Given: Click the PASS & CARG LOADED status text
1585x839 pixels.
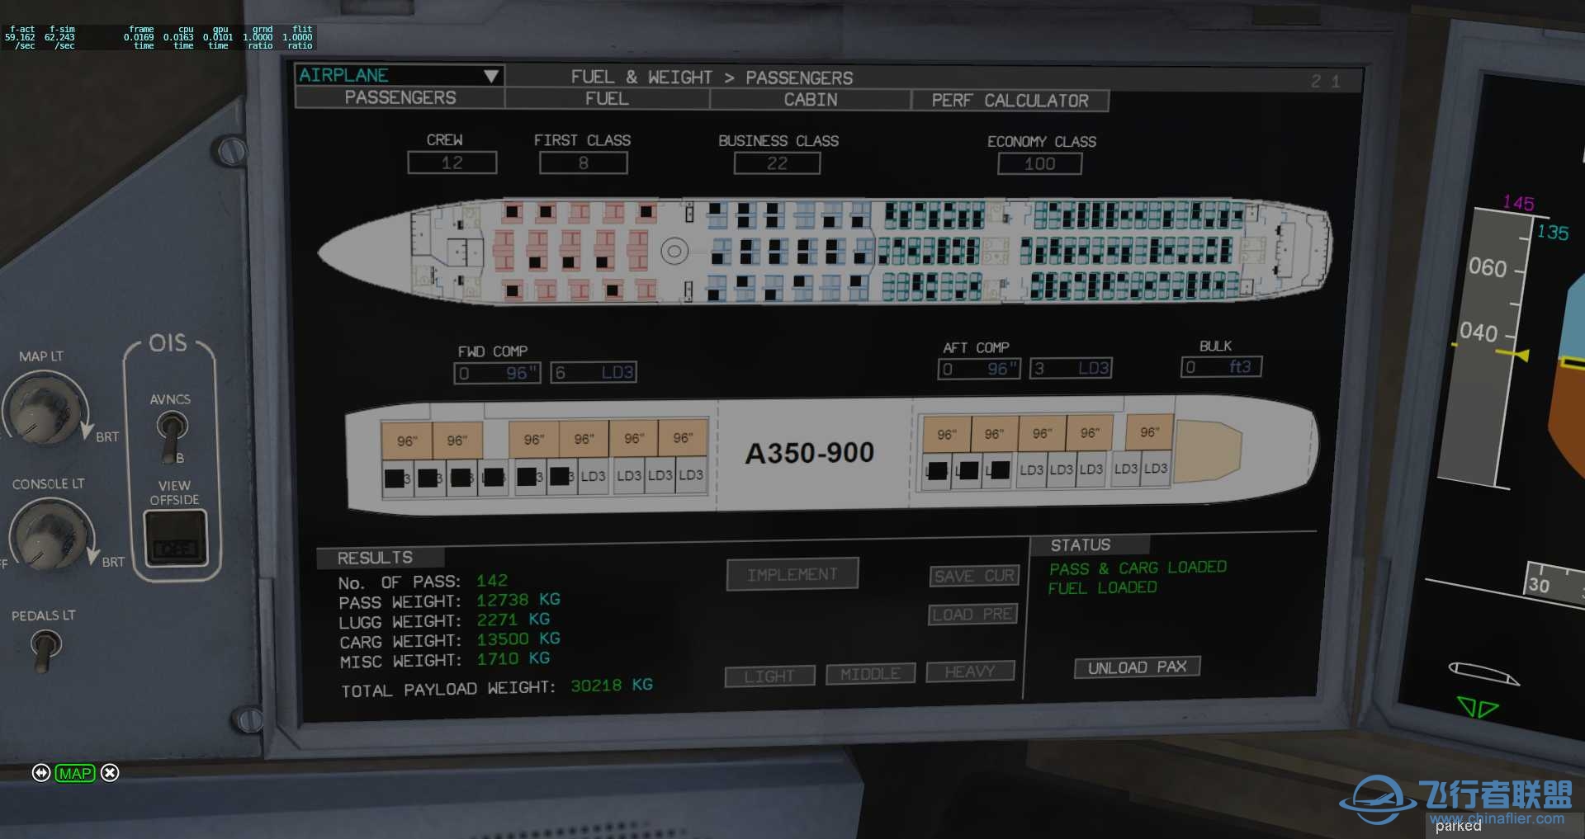Looking at the screenshot, I should click(x=1138, y=568).
